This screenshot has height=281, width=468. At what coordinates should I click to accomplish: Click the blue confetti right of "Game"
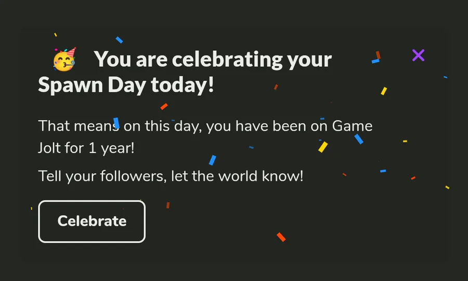point(358,139)
